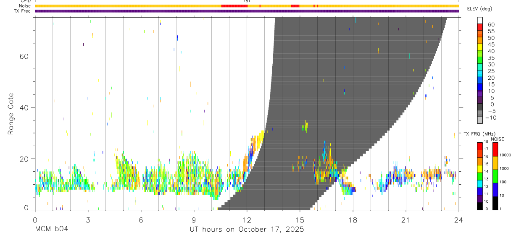516x238 pixels.
Task: Click the "55" label on ELEV scale
Action: click(490, 31)
